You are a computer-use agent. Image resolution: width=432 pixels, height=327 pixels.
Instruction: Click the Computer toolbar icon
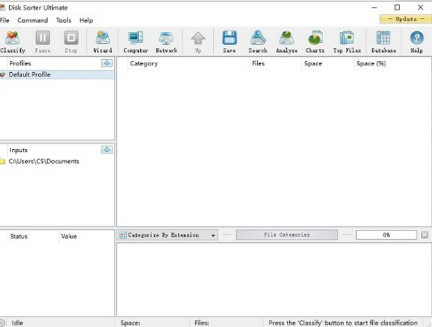pyautogui.click(x=135, y=42)
